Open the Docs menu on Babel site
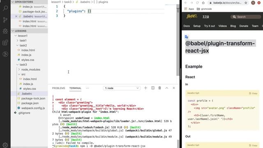The width and height of the screenshot is (263, 148). pyautogui.click(x=187, y=26)
